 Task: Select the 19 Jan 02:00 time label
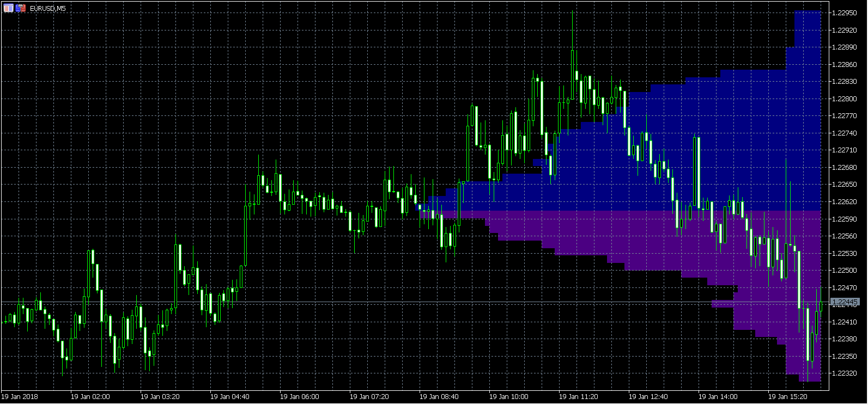click(90, 397)
